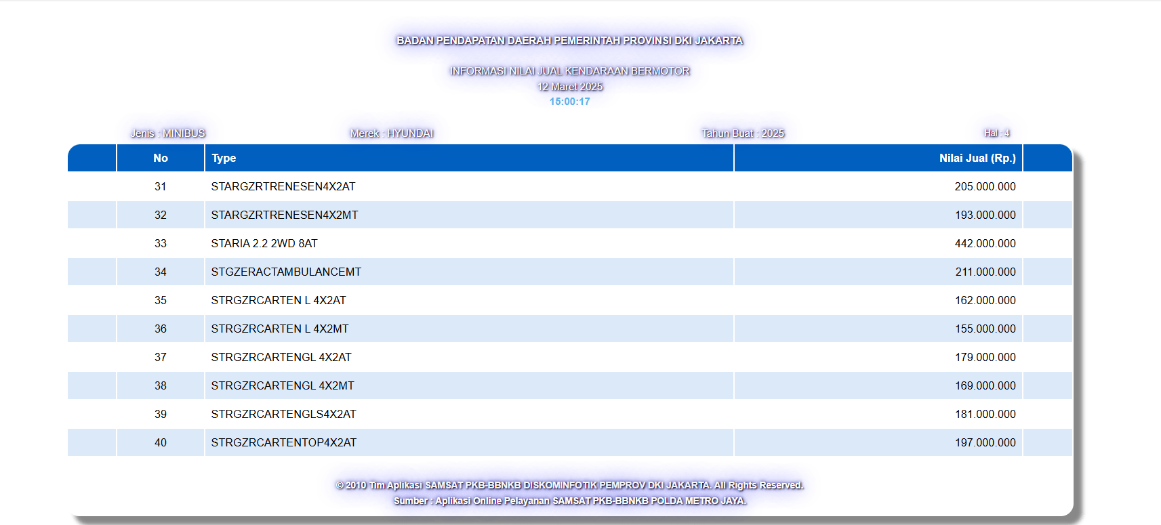The image size is (1161, 525).
Task: Select STRGZRCARTENGLS4X2AT entry
Action: (283, 414)
